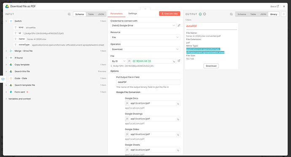
Task: Switch OUTPUT view to Schema
Action: 242,14
